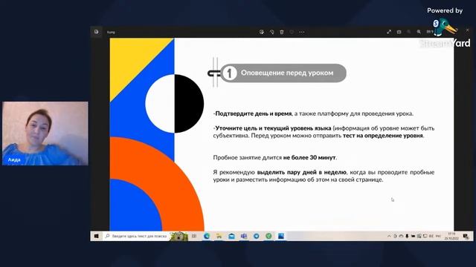The height and width of the screenshot is (267, 476).
Task: Click the 'Оповещение перед уроком' heading
Action: pyautogui.click(x=287, y=73)
